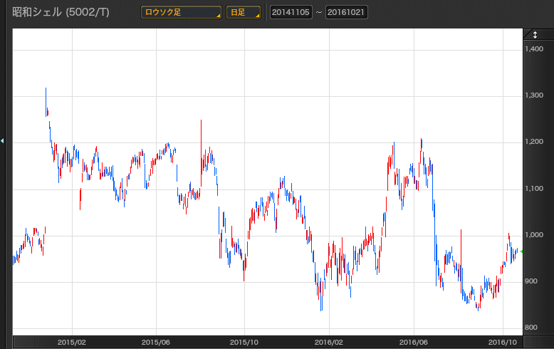
Task: Click the 2015/10 date axis label
Action: click(244, 343)
